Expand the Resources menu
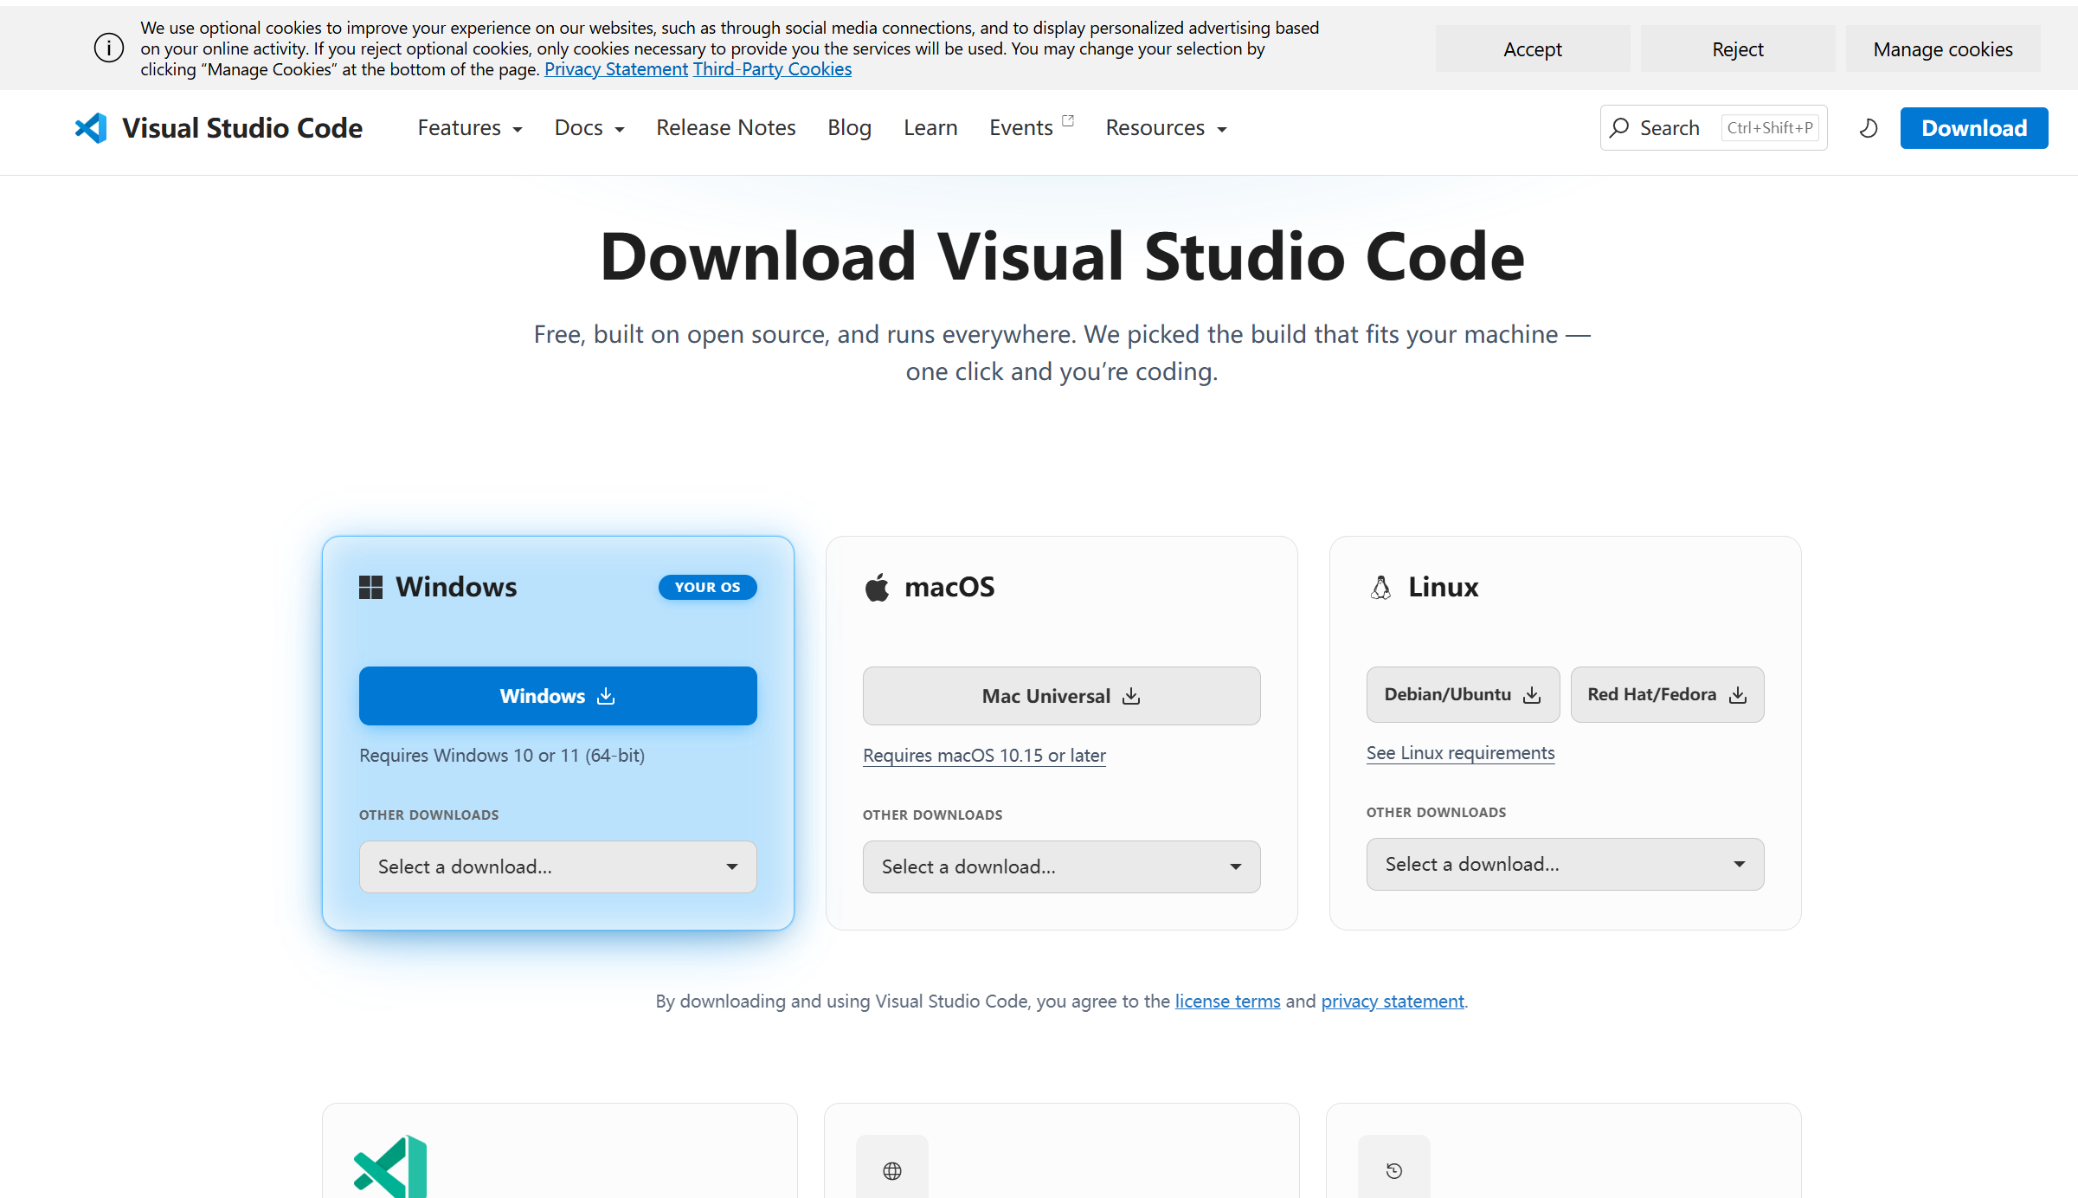This screenshot has height=1198, width=2078. tap(1166, 128)
